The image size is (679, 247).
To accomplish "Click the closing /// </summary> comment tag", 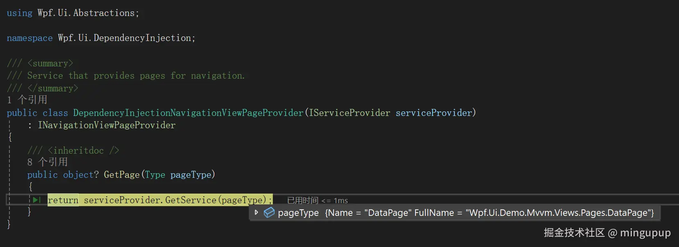I will pos(43,88).
